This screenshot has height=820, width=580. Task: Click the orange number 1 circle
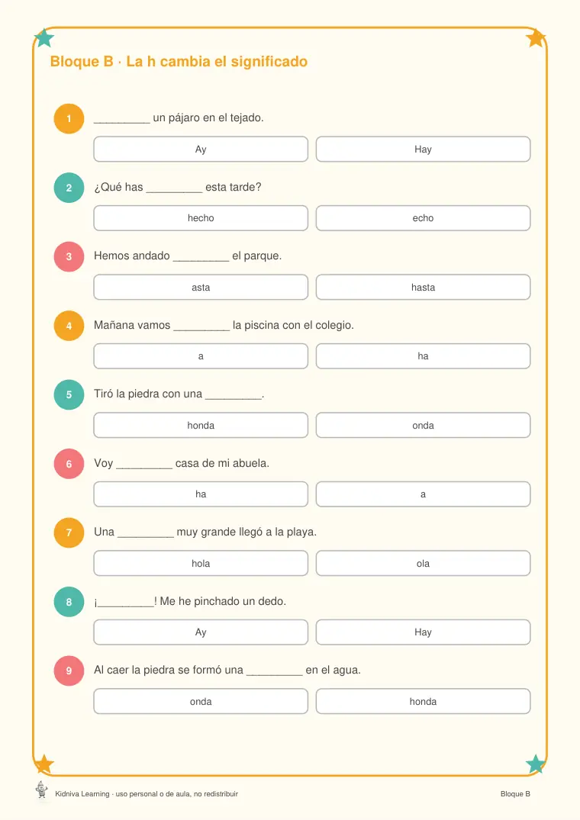pyautogui.click(x=69, y=119)
